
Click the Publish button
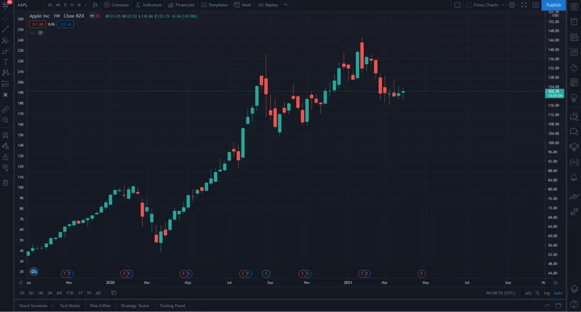(553, 5)
